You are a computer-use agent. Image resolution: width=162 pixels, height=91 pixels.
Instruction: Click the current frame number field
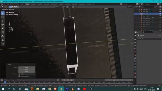tap(109, 80)
